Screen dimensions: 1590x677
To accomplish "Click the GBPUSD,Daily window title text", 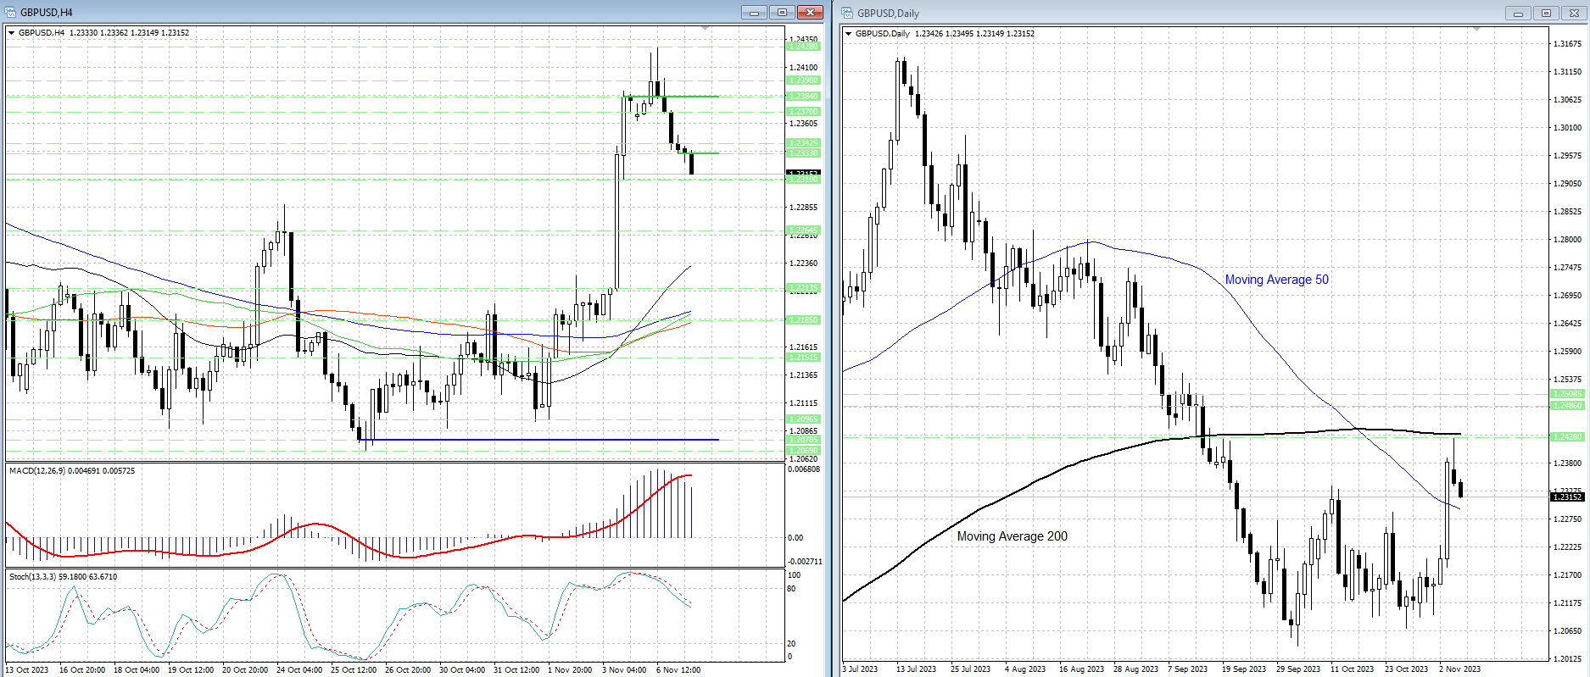I will [x=888, y=14].
